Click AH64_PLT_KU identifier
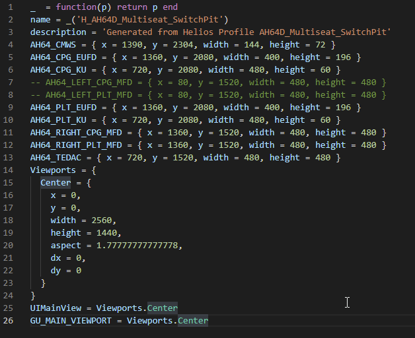 [58, 120]
